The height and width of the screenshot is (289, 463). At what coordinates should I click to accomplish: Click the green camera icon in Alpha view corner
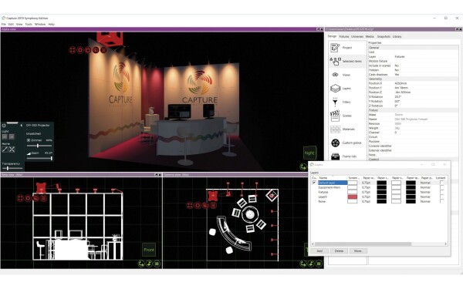(303, 166)
